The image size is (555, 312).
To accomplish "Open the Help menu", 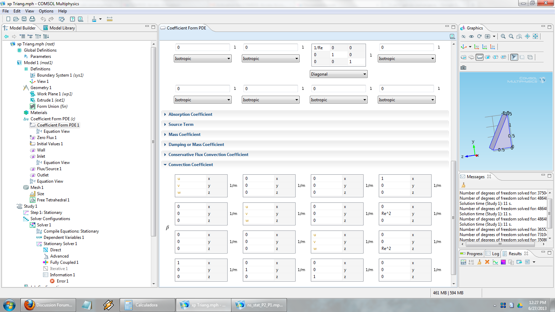I will pos(62,11).
